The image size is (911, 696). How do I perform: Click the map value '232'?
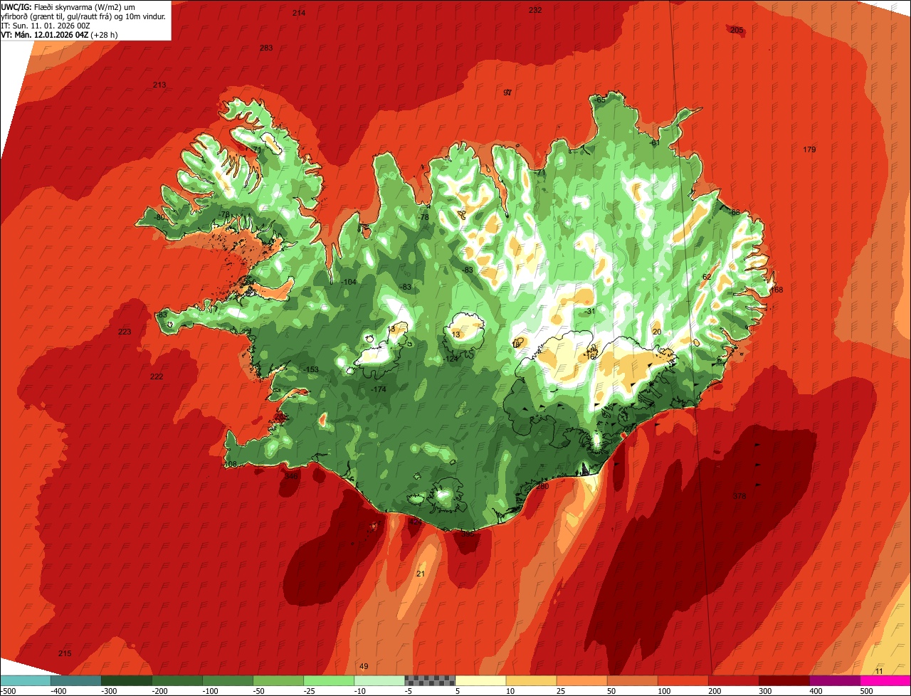coord(535,10)
